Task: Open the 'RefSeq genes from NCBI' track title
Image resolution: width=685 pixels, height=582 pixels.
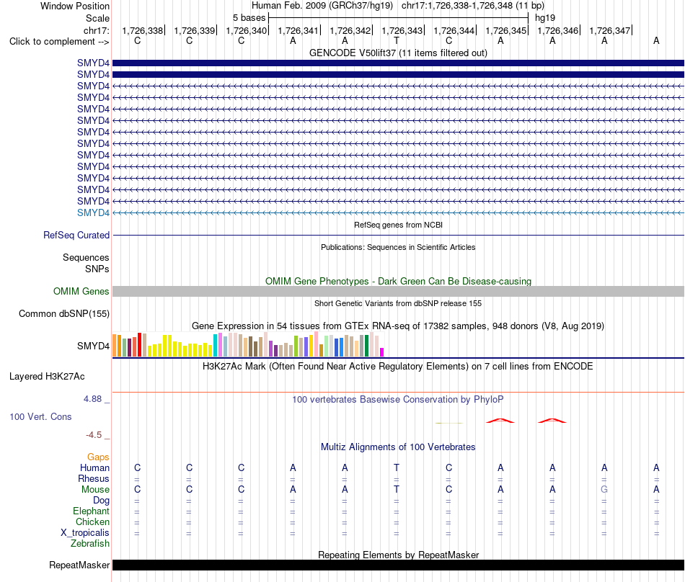Action: tap(398, 225)
